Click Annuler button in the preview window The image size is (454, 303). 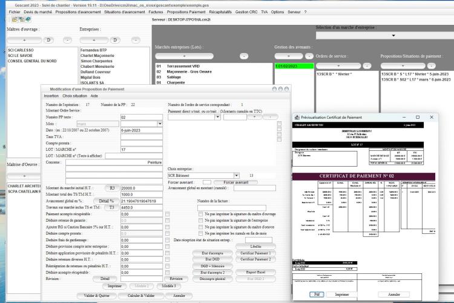[394, 295]
